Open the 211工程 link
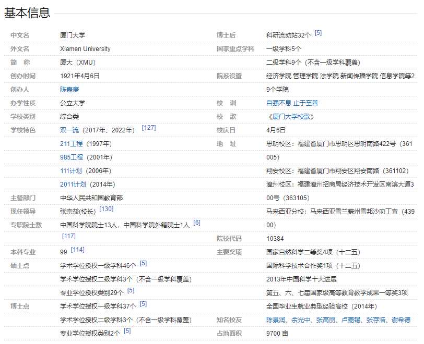The image size is (424, 344). click(72, 144)
